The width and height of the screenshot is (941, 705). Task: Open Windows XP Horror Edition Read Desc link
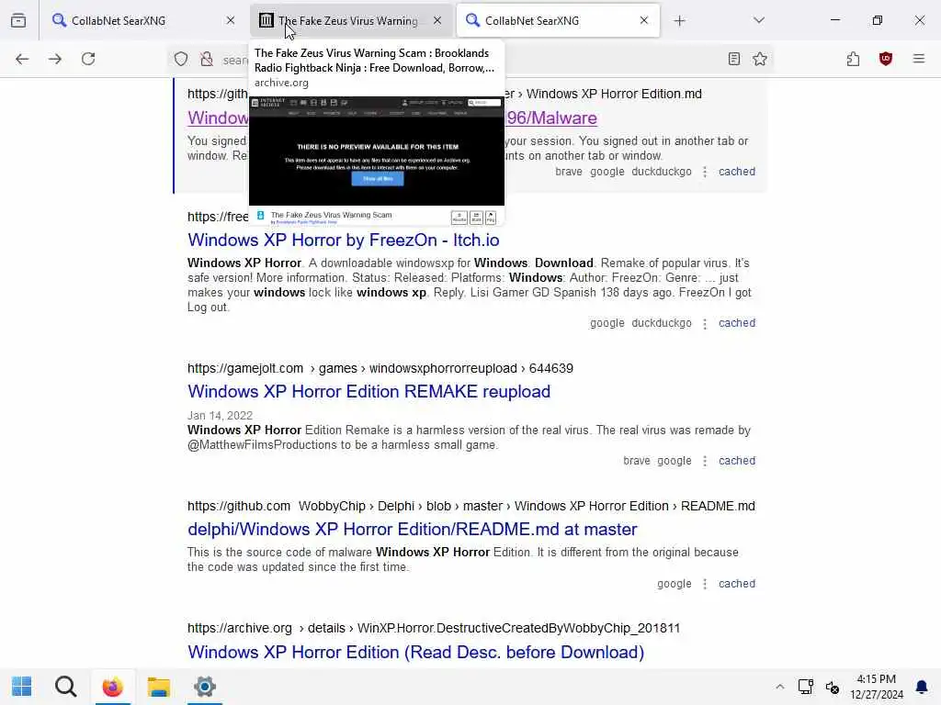tap(416, 653)
